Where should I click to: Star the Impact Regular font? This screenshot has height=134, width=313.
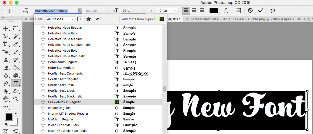pyautogui.click(x=43, y=108)
